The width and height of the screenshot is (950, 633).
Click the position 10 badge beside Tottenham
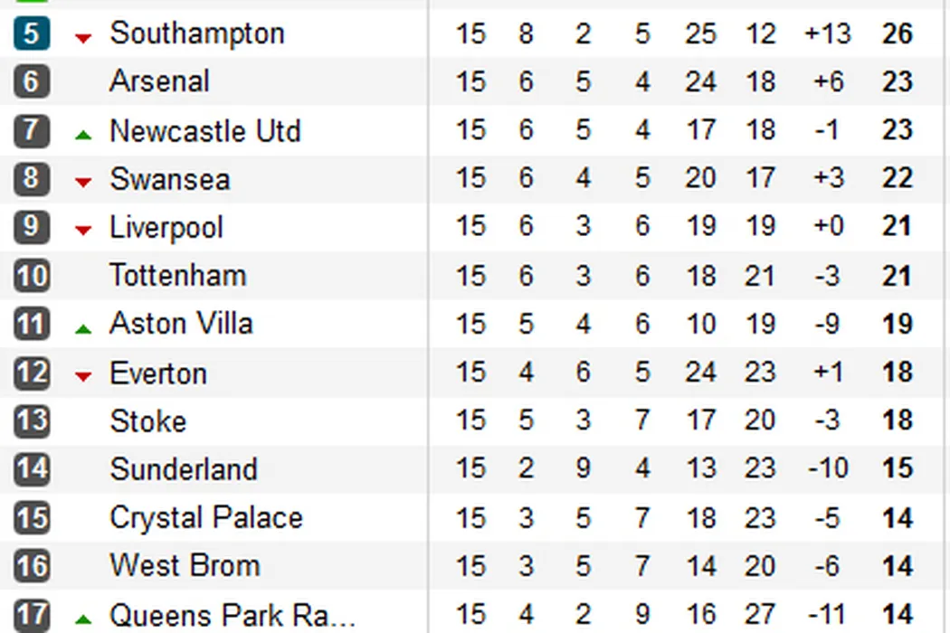tap(31, 276)
